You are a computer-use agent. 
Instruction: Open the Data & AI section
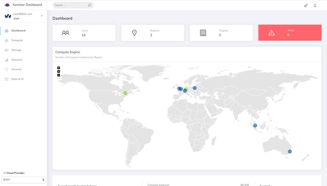(17, 79)
